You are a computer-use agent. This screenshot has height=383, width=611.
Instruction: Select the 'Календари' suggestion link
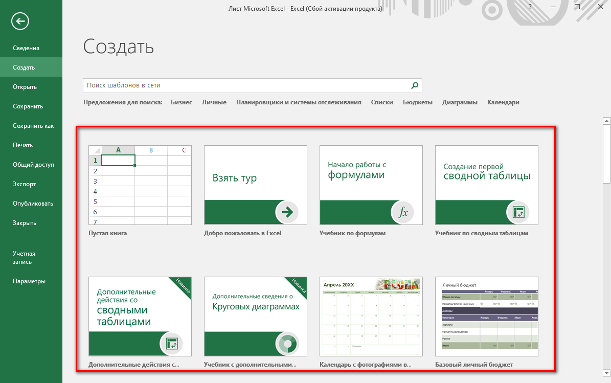503,102
